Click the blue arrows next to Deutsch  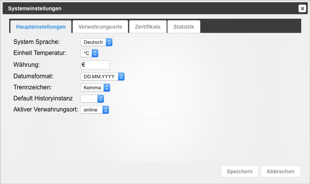click(x=109, y=42)
